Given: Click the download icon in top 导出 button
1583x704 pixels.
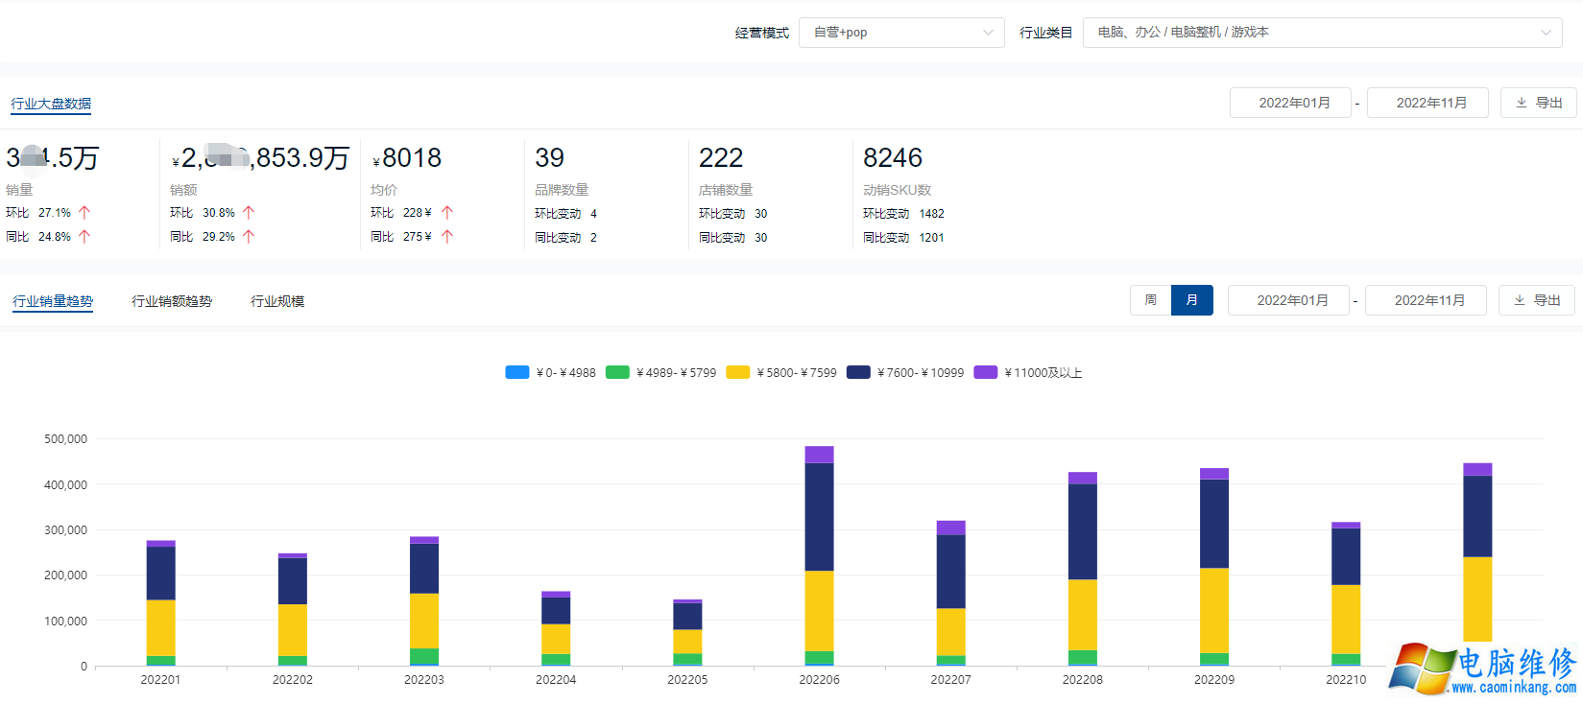Looking at the screenshot, I should [1522, 103].
